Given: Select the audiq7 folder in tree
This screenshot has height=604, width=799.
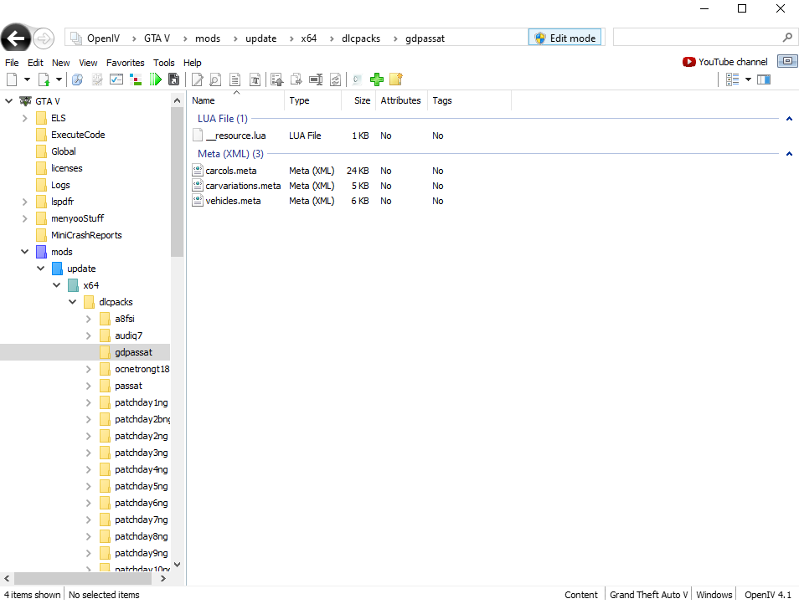Looking at the screenshot, I should click(128, 335).
